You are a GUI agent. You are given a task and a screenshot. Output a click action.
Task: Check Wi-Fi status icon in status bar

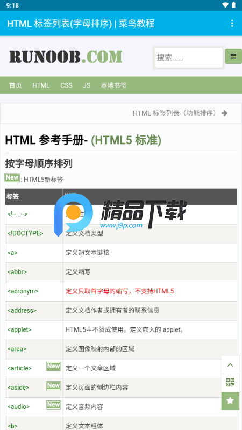click(225, 5)
